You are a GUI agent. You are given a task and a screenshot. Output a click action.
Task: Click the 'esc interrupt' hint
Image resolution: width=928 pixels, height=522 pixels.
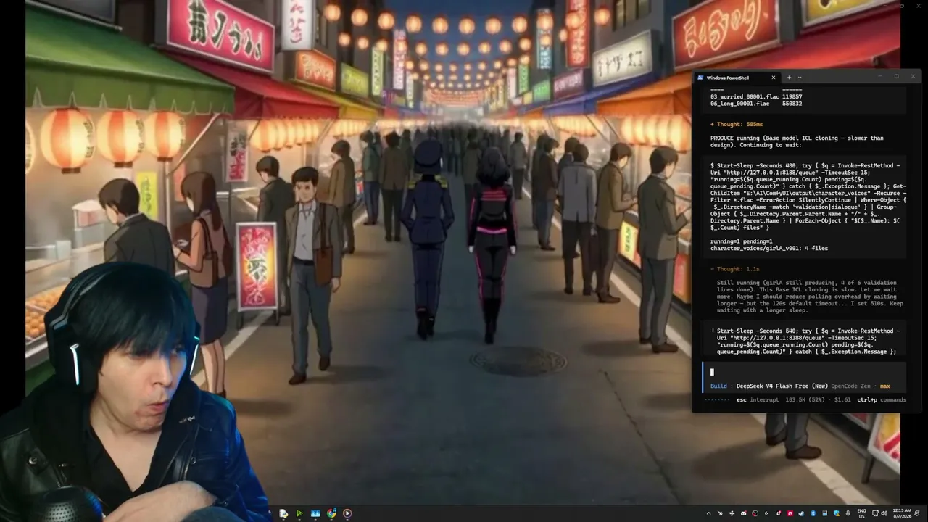(x=758, y=399)
